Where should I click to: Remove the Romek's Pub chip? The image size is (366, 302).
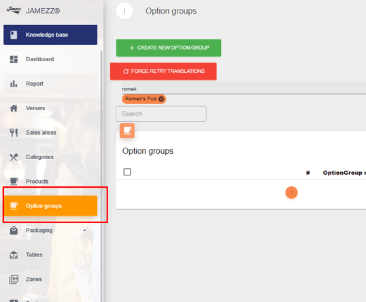[161, 99]
